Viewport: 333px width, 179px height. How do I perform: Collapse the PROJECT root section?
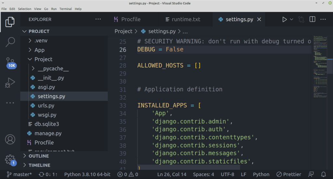[x=64, y=32]
